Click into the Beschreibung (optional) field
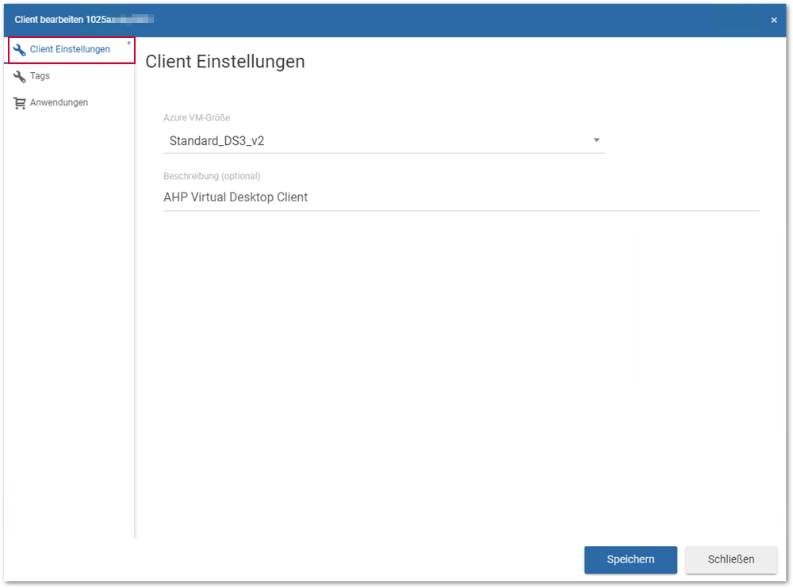Image resolution: width=793 pixels, height=588 pixels. coord(462,197)
